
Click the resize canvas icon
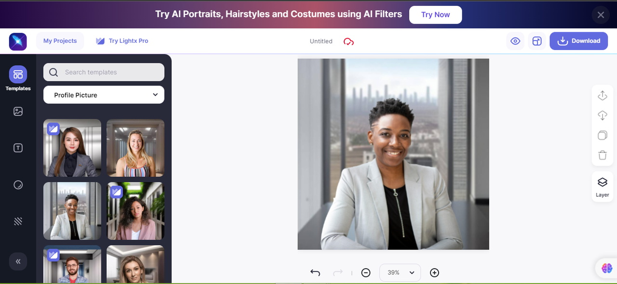pyautogui.click(x=537, y=41)
